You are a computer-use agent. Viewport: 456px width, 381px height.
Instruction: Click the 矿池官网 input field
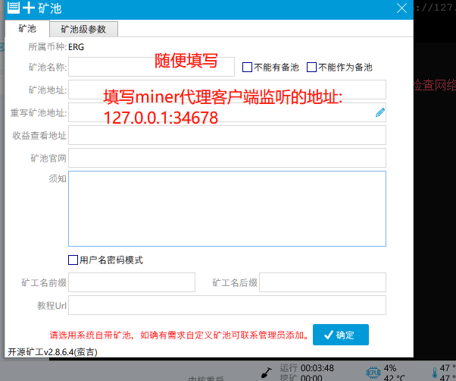tap(227, 158)
